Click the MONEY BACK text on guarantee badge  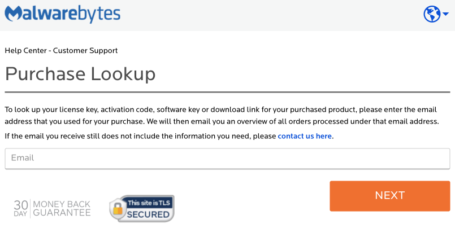(62, 204)
